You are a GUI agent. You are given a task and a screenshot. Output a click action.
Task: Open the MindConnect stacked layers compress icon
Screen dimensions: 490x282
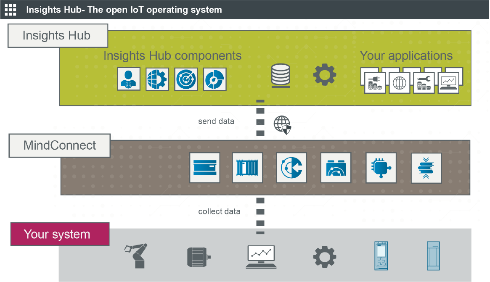tap(426, 168)
